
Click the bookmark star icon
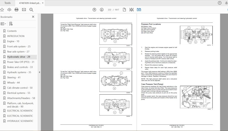[x=2, y=10]
